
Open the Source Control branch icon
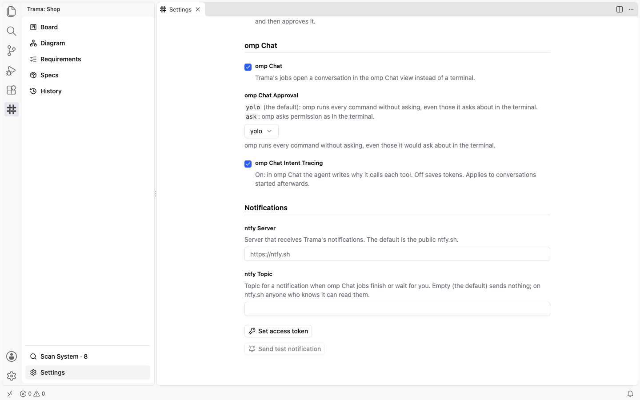(x=12, y=51)
